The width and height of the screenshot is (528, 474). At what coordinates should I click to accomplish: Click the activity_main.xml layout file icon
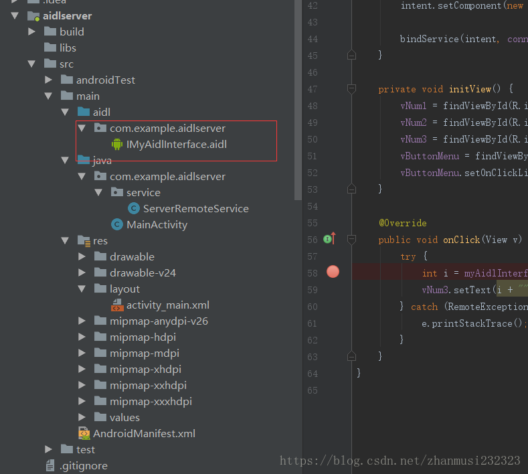pyautogui.click(x=117, y=305)
